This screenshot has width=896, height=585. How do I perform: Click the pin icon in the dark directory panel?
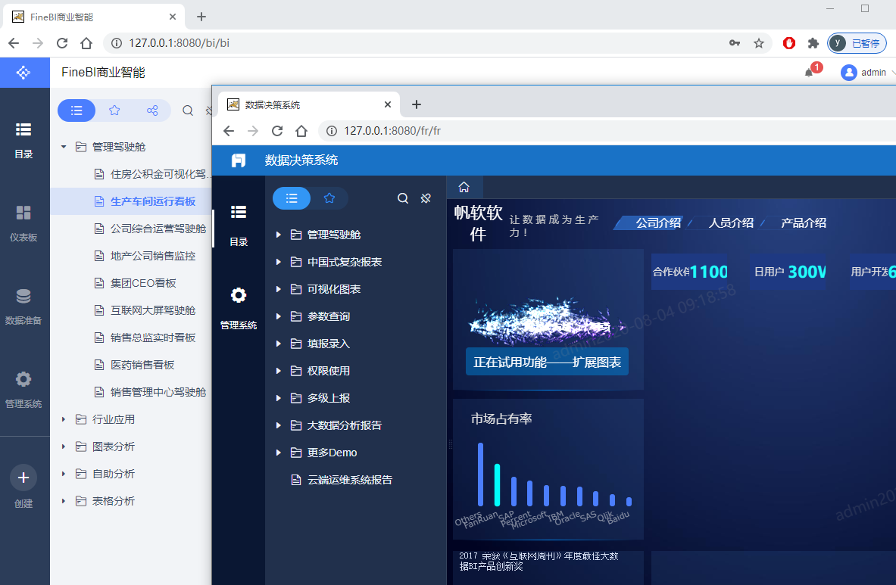point(426,198)
